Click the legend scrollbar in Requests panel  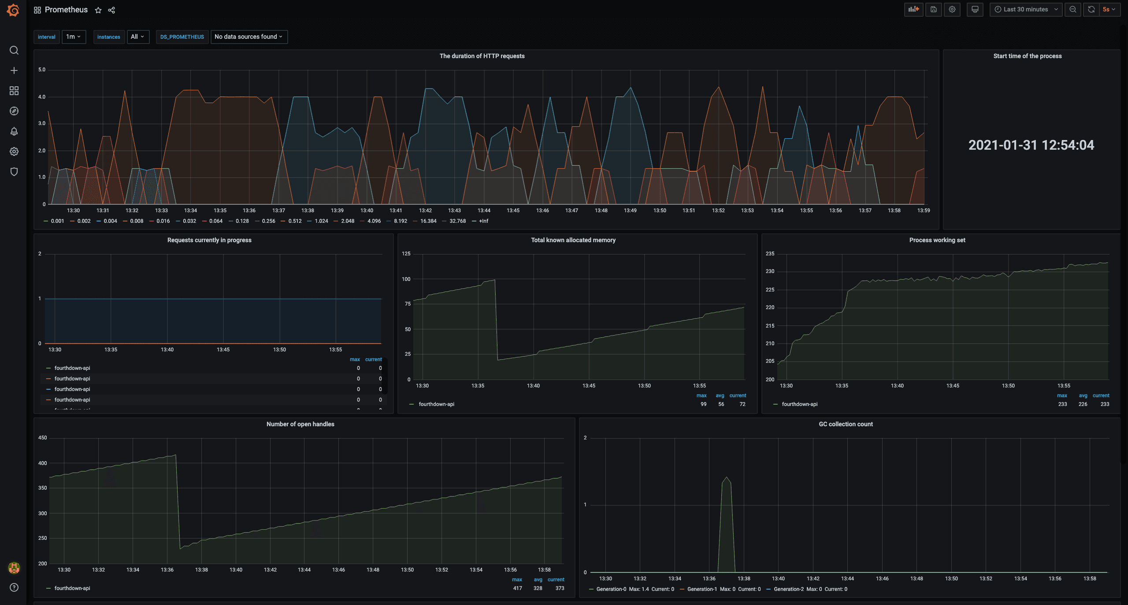point(385,376)
